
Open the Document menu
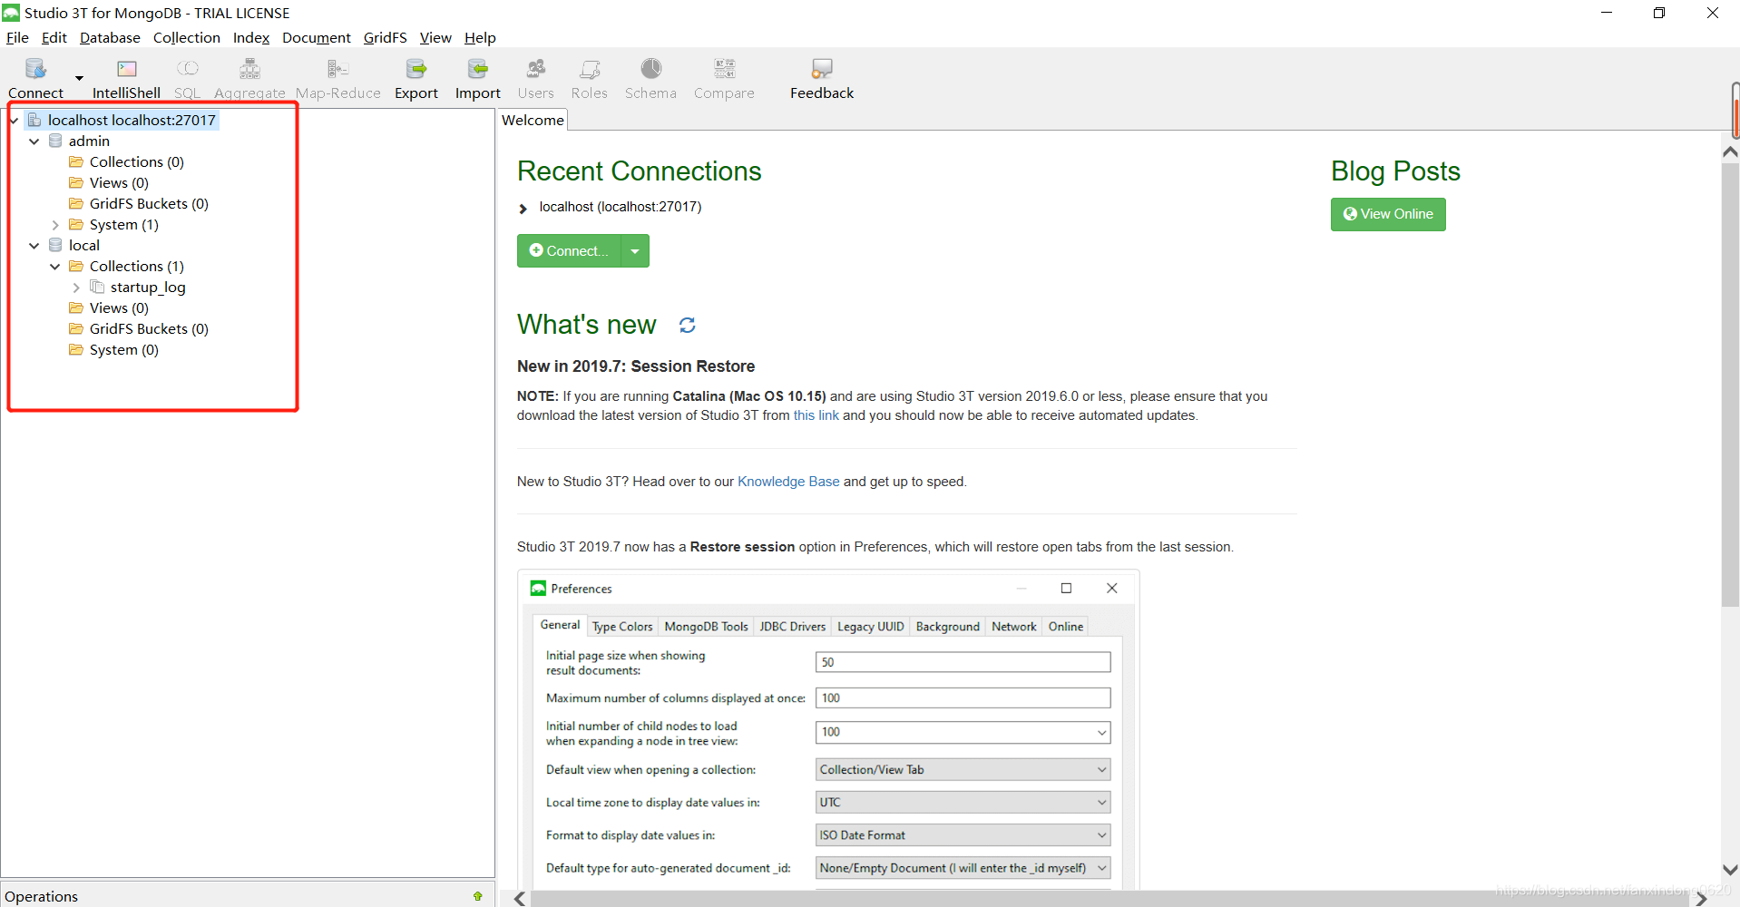tap(317, 37)
